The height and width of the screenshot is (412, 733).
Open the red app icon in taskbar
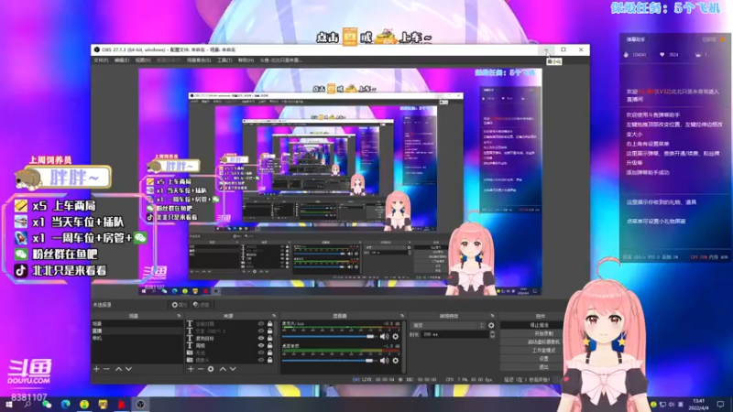pyautogui.click(x=122, y=404)
